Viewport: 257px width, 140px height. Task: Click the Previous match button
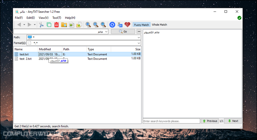210,121
